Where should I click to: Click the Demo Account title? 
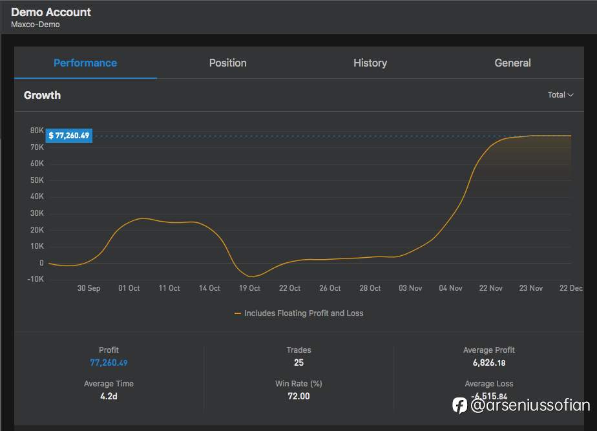(x=51, y=12)
